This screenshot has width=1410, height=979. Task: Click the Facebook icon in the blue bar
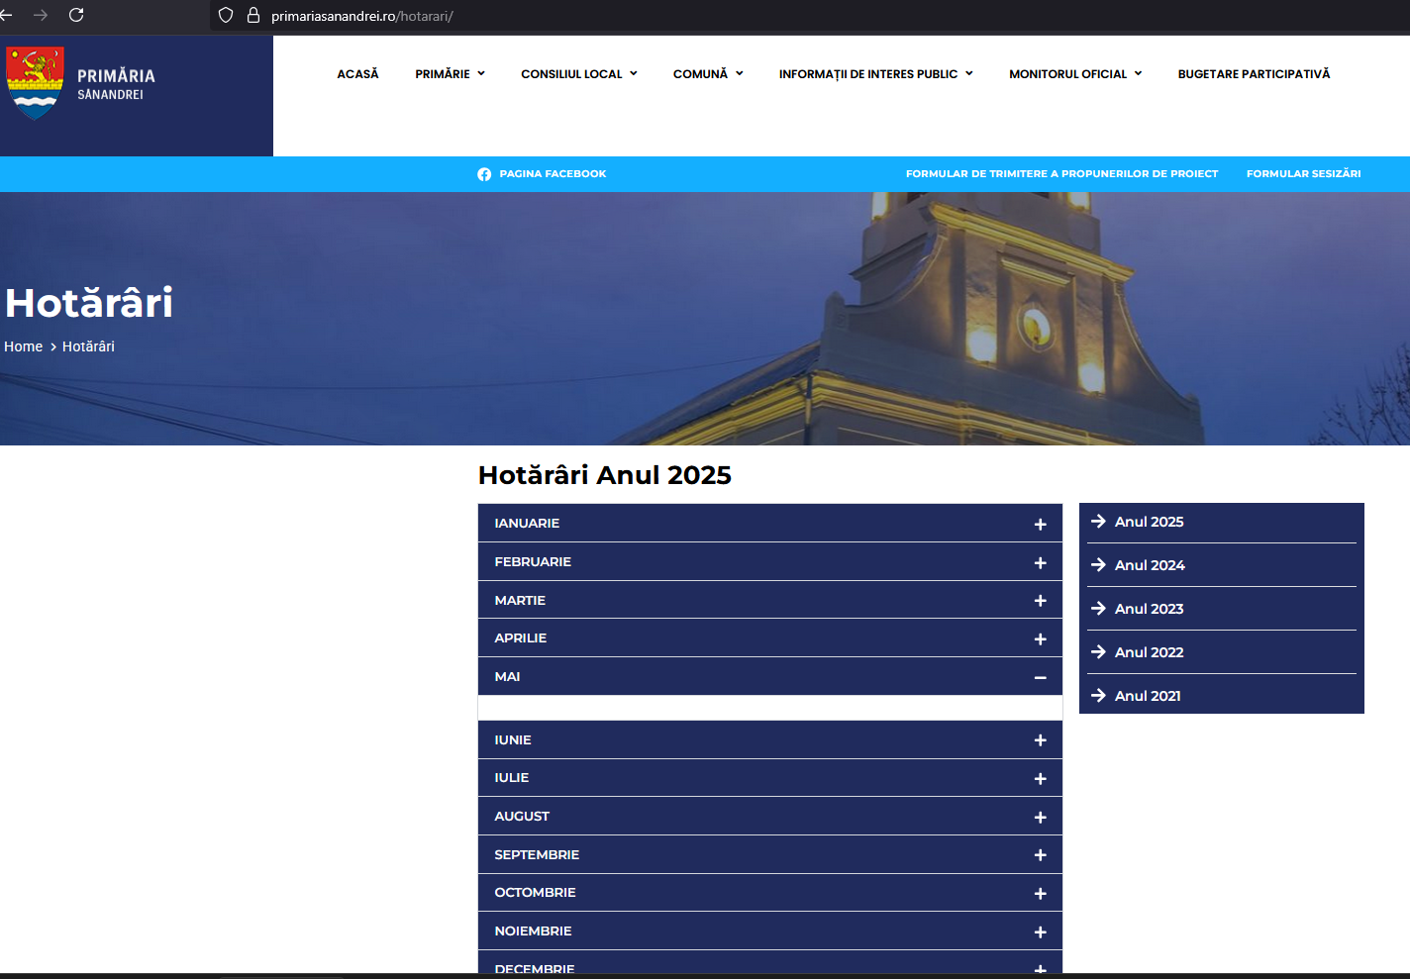click(484, 174)
